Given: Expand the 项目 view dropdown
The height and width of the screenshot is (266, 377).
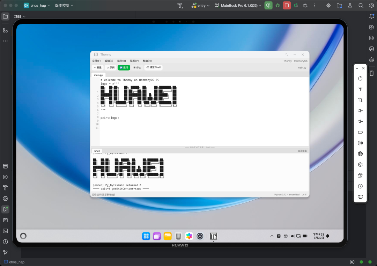Looking at the screenshot, I should click(x=20, y=17).
